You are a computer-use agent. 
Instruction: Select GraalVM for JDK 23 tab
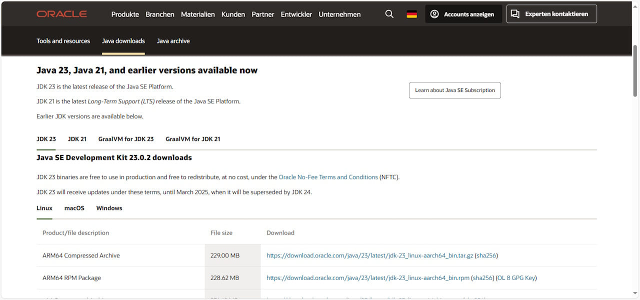coord(126,139)
